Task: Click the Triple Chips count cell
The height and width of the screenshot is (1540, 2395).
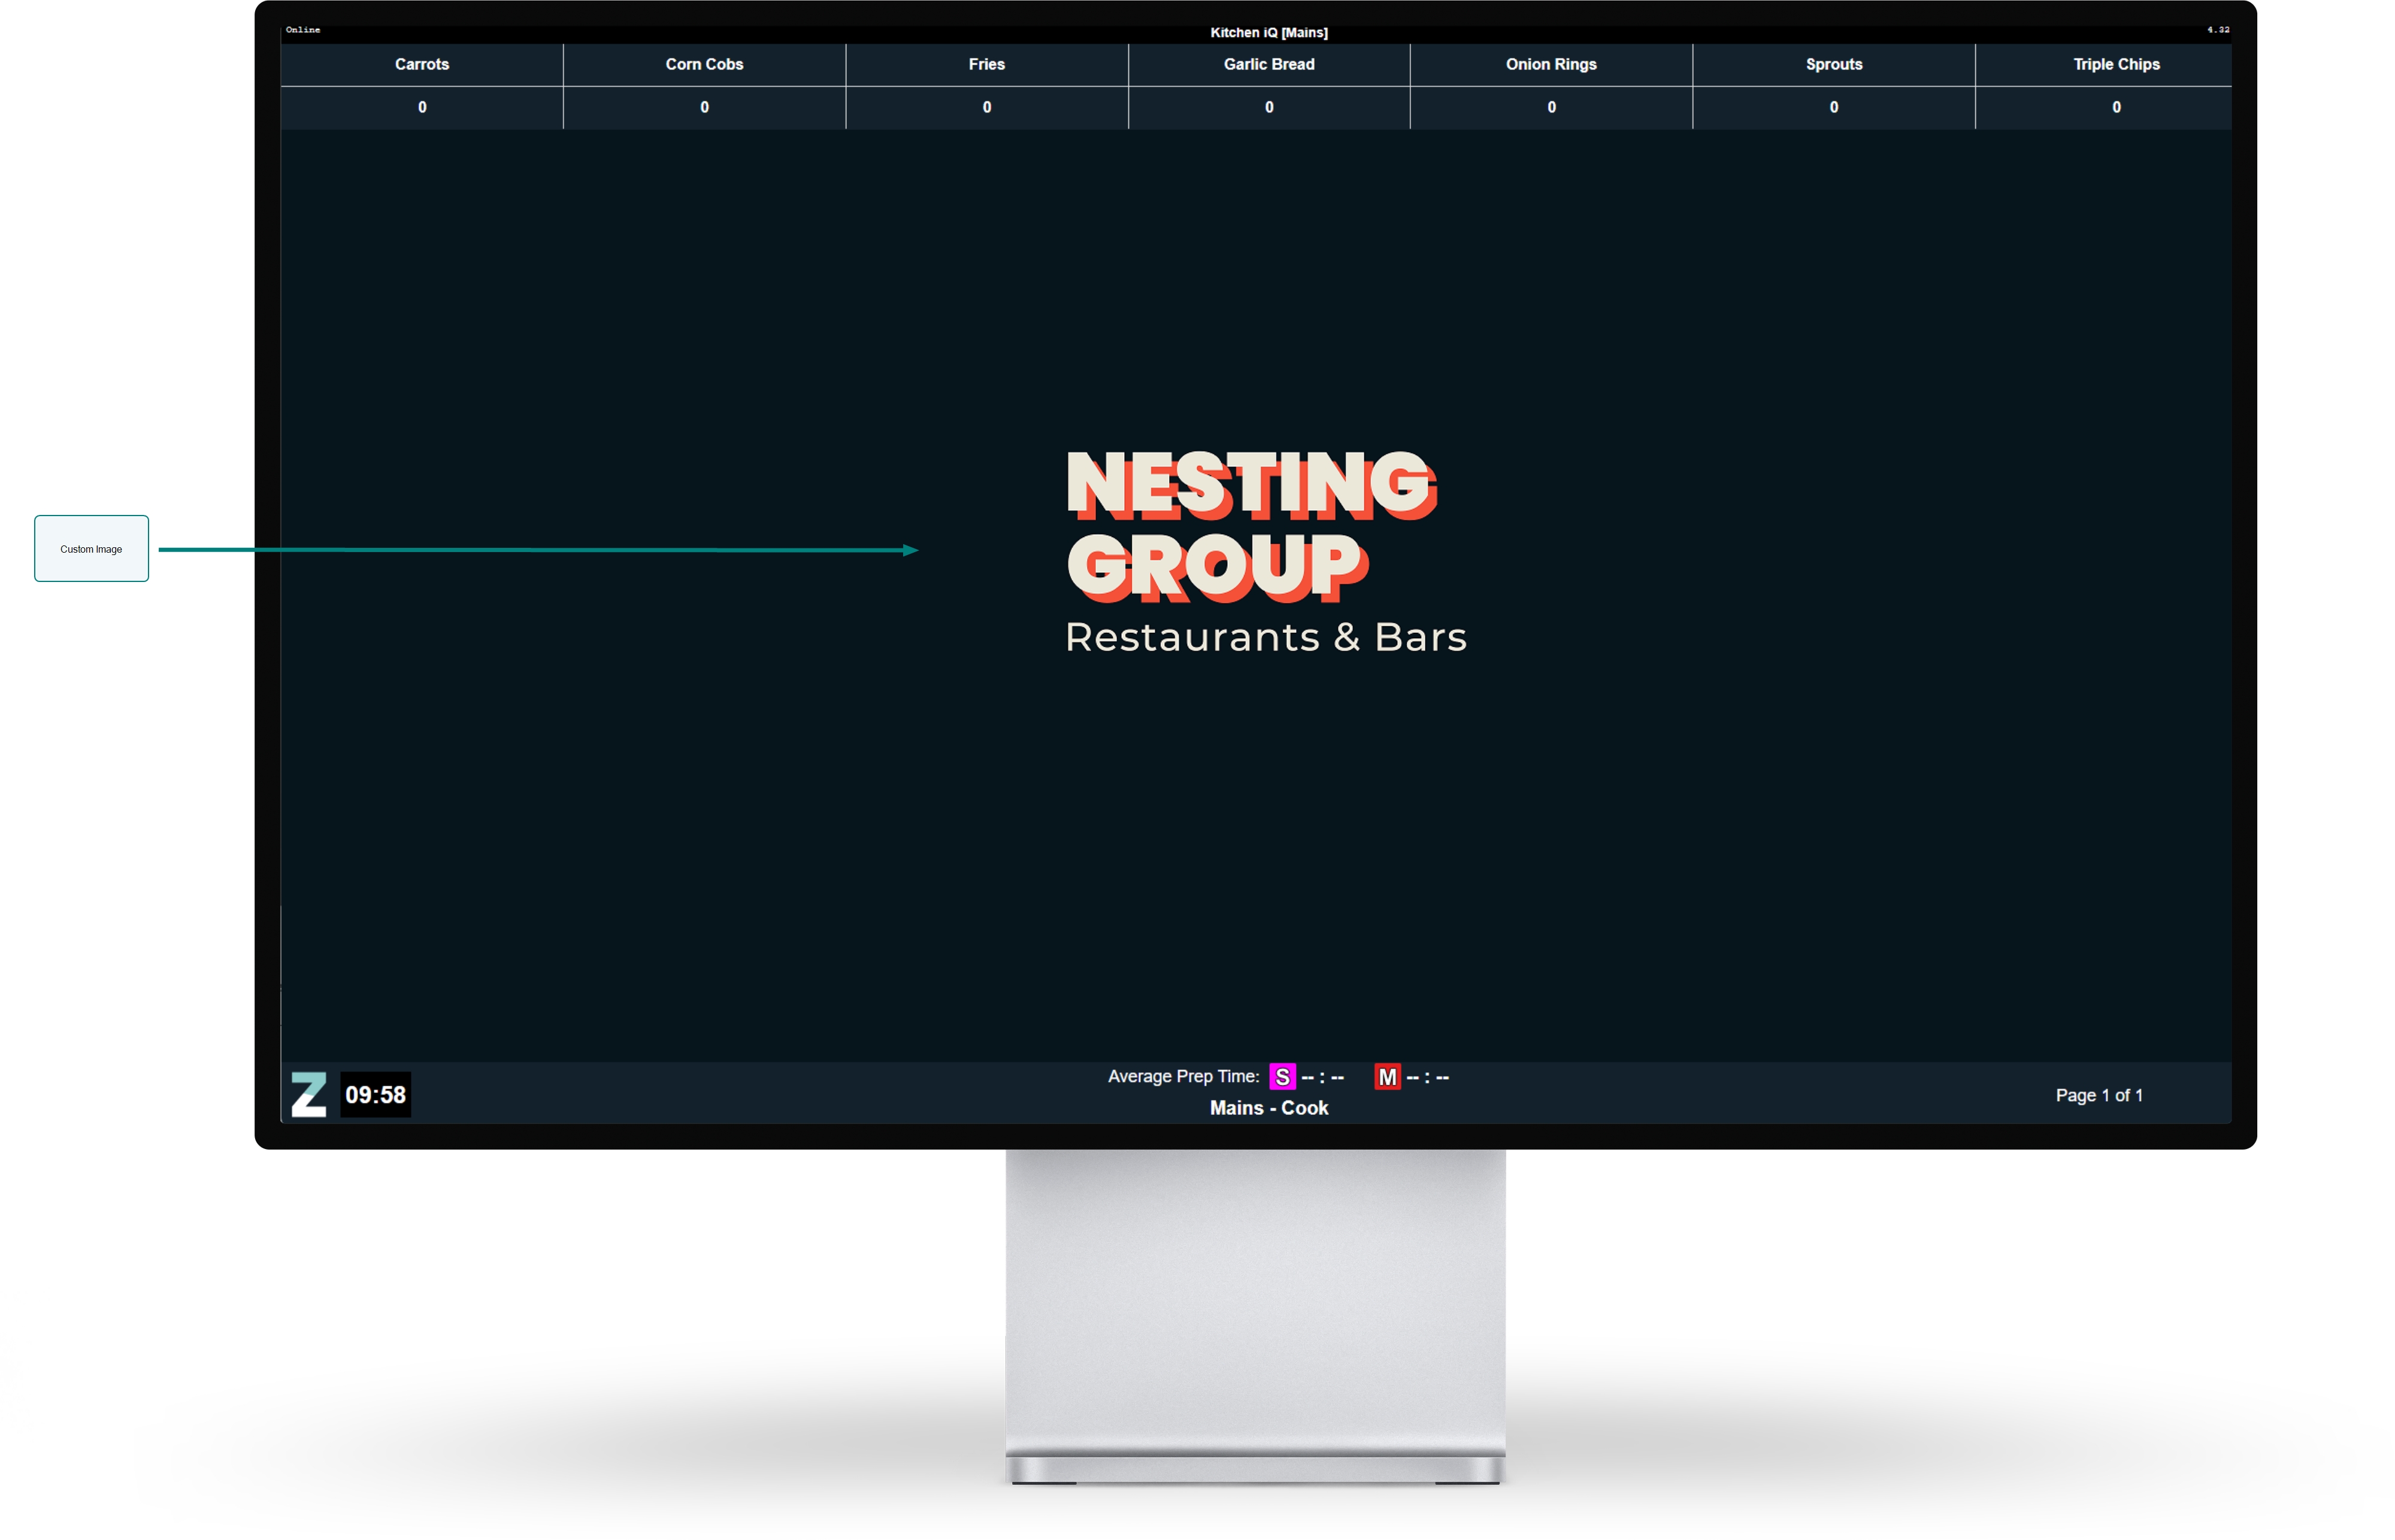Action: [2115, 107]
